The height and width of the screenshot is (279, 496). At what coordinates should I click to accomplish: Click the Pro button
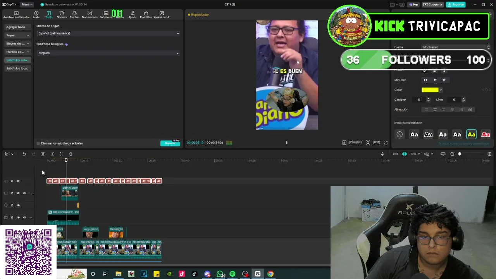413,5
